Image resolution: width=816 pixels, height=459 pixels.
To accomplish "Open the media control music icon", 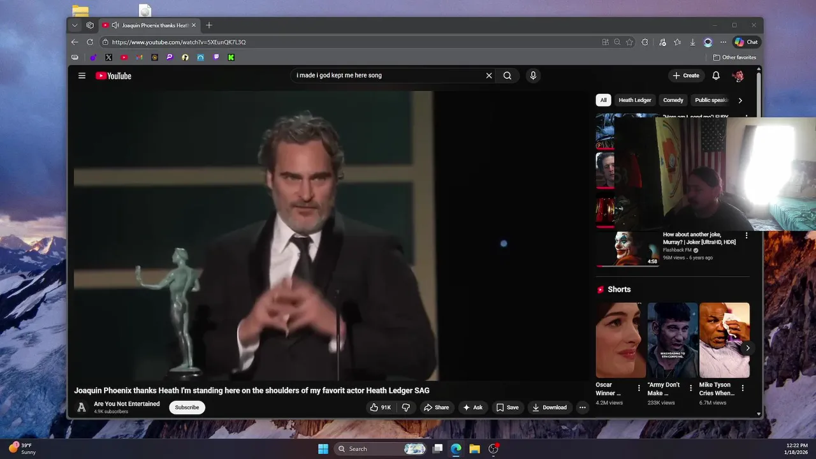I will coord(662,42).
